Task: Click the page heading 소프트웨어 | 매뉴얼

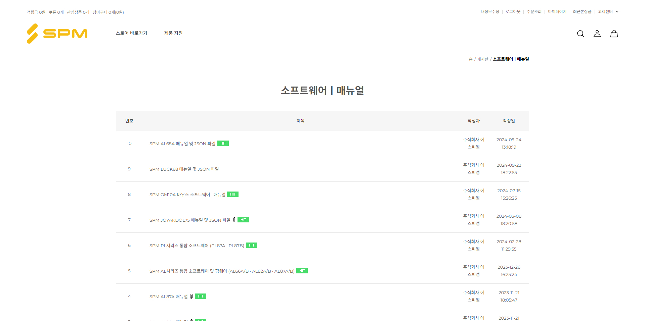Action: pyautogui.click(x=322, y=90)
